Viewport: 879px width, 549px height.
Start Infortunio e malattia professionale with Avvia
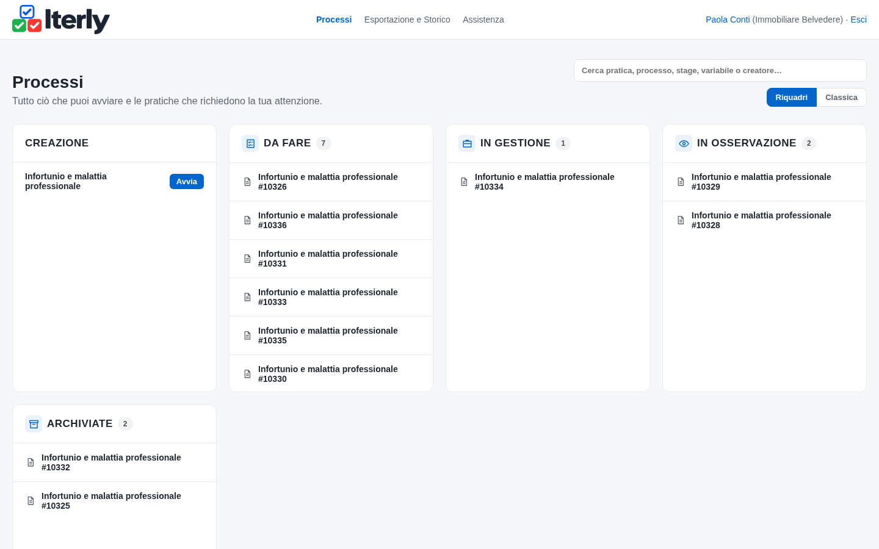click(x=187, y=182)
